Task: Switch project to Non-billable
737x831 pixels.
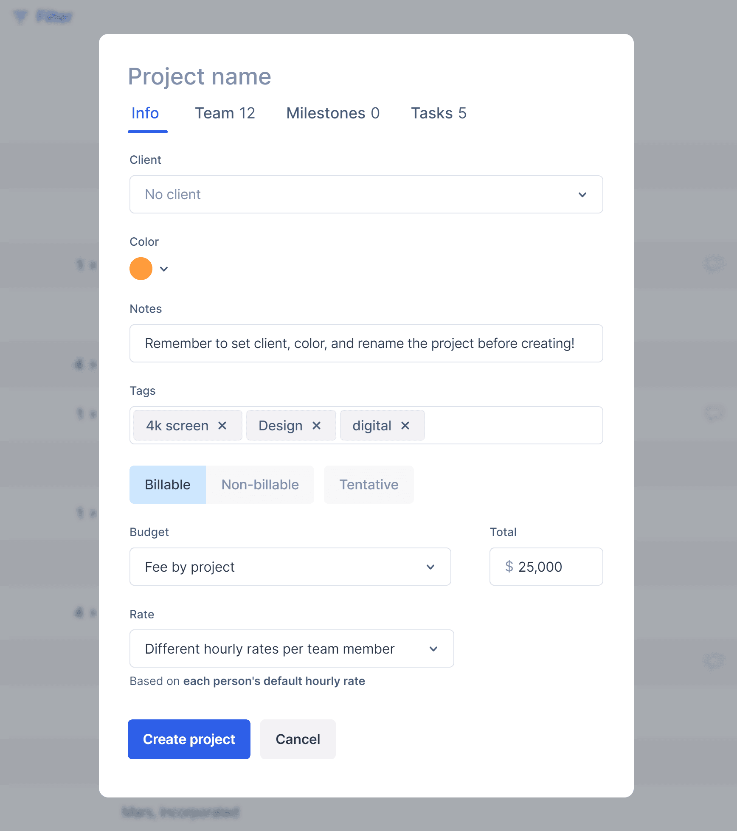Action: 260,484
